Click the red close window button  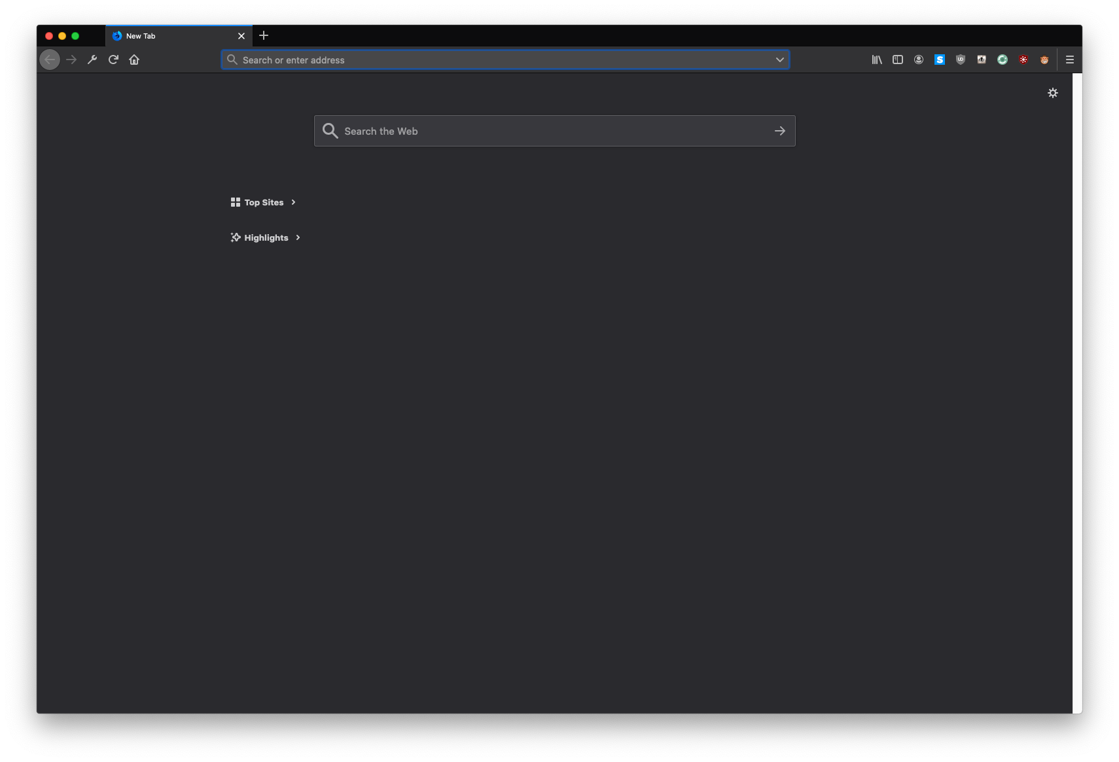(x=49, y=36)
